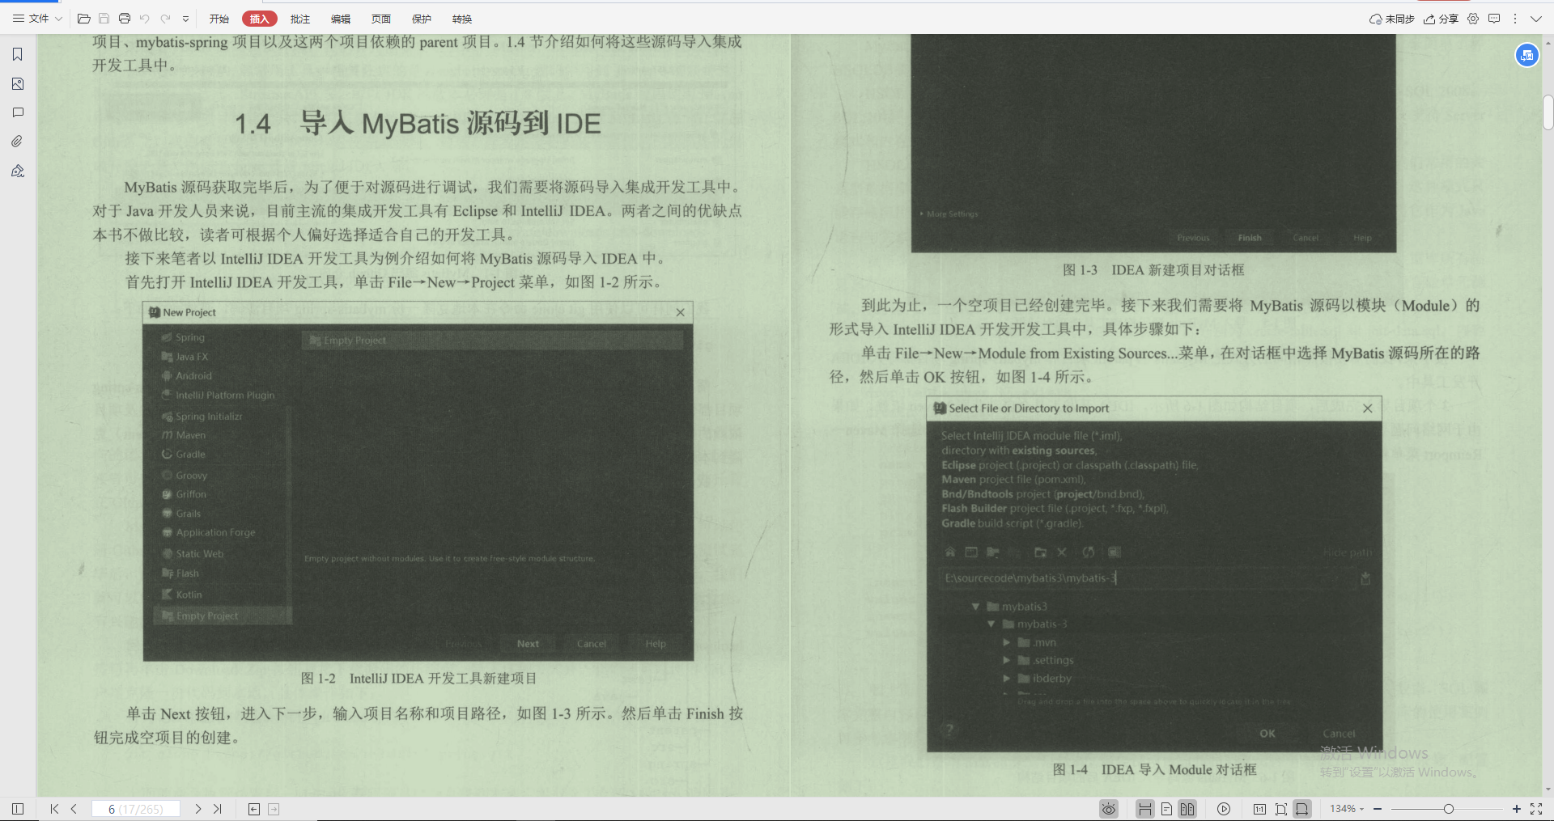The image size is (1554, 821).
Task: Click the 未同步 sync status button
Action: [x=1391, y=19]
